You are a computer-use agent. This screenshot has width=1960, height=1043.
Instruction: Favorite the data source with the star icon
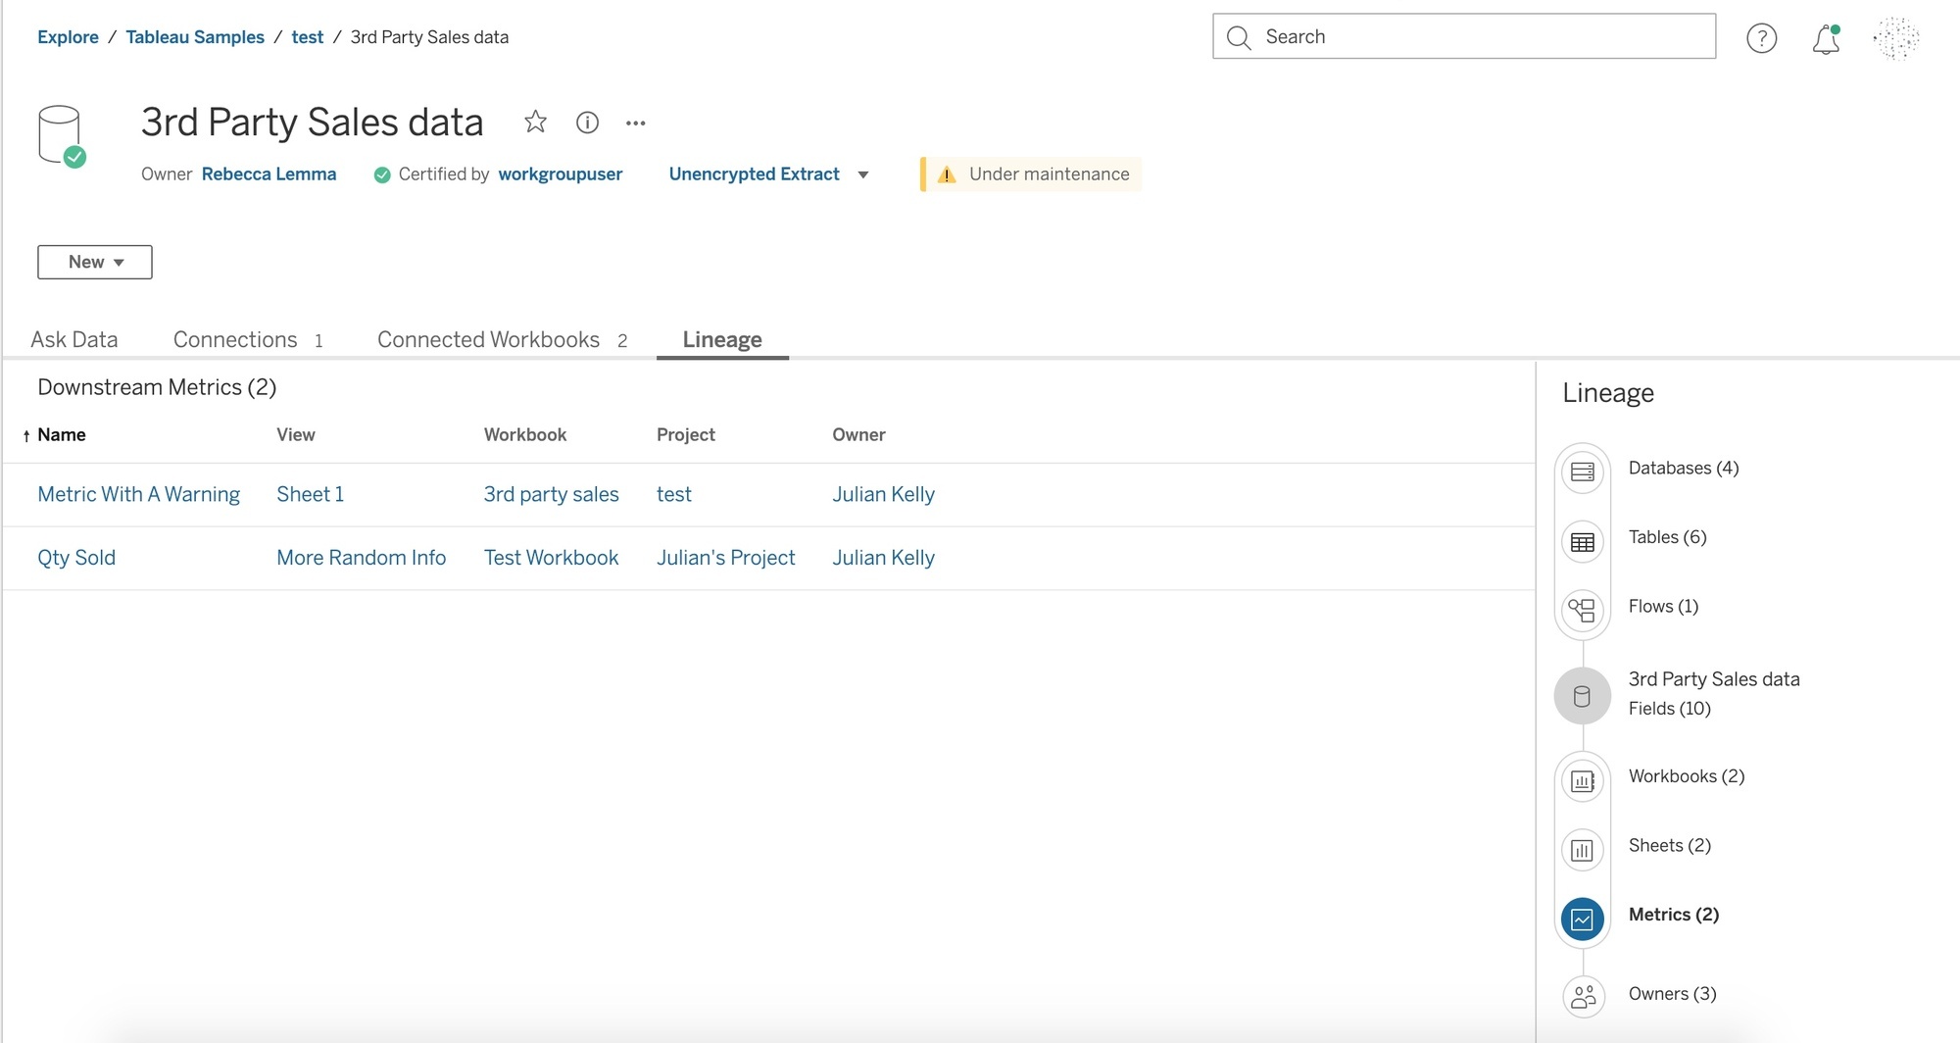pos(535,122)
